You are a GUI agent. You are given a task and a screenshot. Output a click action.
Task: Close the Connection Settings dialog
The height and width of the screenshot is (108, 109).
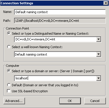(106, 3)
